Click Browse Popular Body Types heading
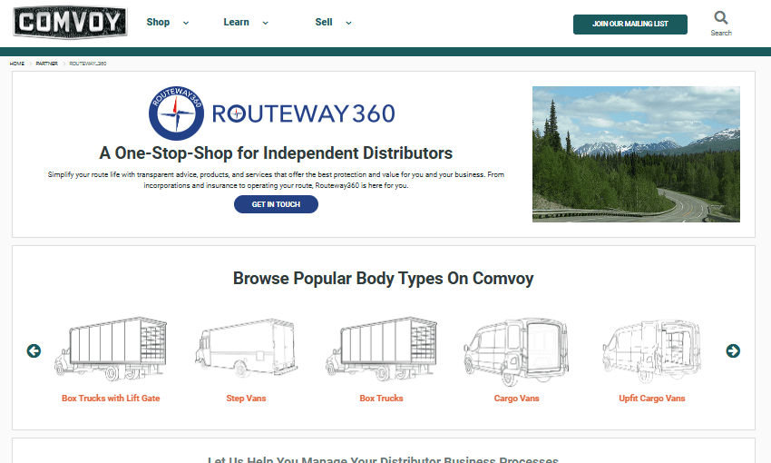The height and width of the screenshot is (463, 771). pyautogui.click(x=383, y=279)
